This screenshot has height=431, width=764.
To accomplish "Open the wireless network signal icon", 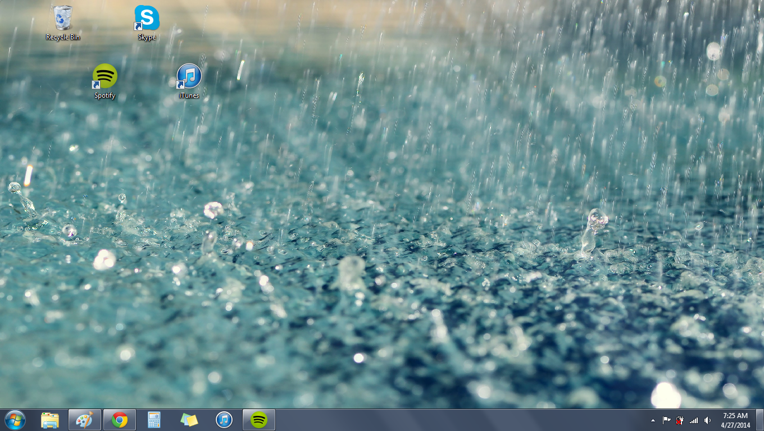I will [694, 420].
